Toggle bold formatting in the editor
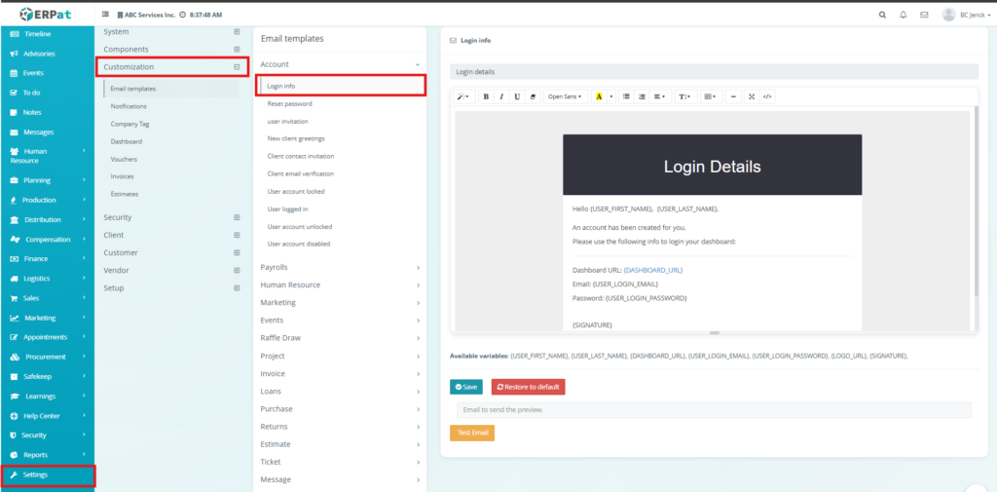Image resolution: width=997 pixels, height=492 pixels. pos(486,96)
